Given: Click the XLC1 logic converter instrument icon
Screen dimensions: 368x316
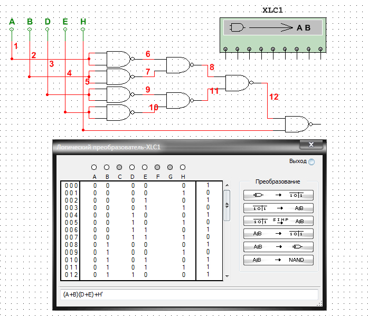Looking at the screenshot, I should pyautogui.click(x=273, y=35).
